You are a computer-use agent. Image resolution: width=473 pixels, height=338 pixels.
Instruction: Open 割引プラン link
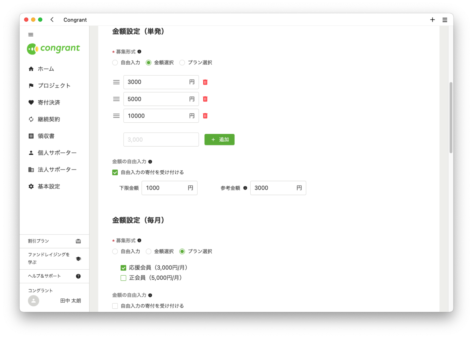tap(54, 241)
